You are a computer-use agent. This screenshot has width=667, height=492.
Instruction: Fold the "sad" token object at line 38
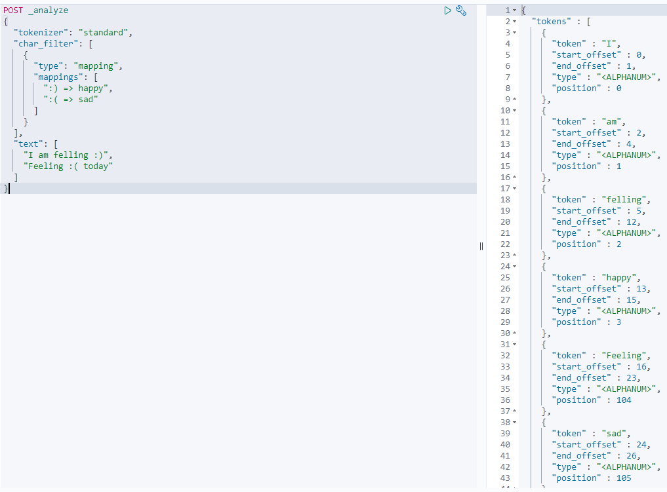click(x=515, y=423)
